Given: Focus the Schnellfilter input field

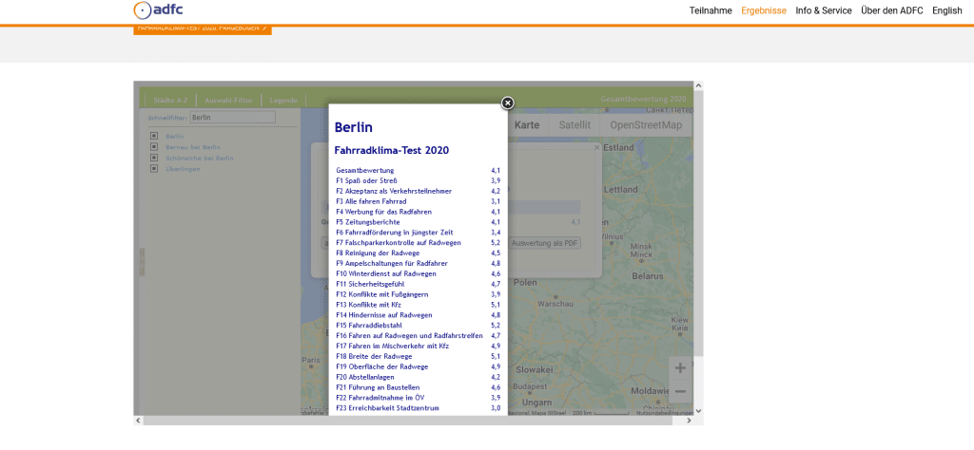Looking at the screenshot, I should pyautogui.click(x=232, y=117).
